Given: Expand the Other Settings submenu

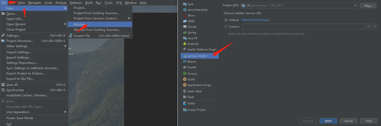Looking at the screenshot, I should pyautogui.click(x=34, y=46).
